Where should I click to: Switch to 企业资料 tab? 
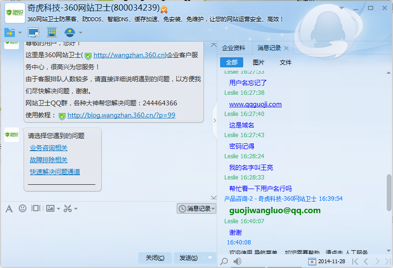[x=234, y=48]
